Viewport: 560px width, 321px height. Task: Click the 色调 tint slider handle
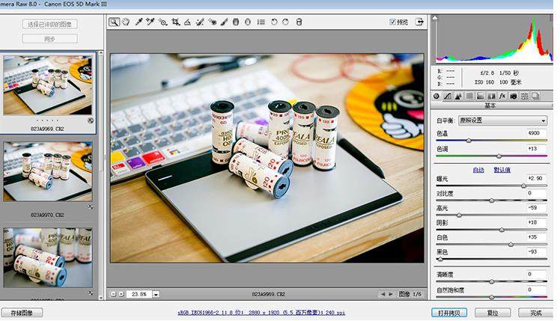499,156
